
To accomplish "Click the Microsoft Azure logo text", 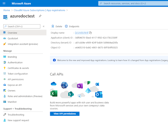I will point(21,4).
